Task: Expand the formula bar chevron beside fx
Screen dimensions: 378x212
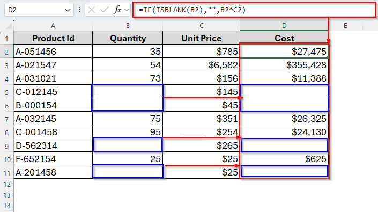Action: pyautogui.click(x=127, y=10)
